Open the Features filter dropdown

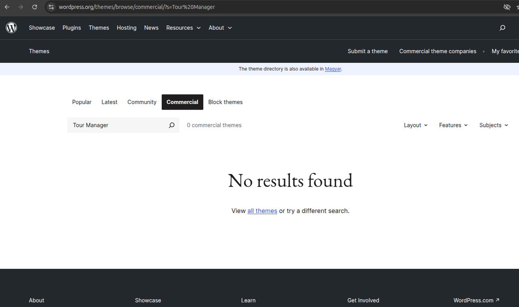coord(453,125)
